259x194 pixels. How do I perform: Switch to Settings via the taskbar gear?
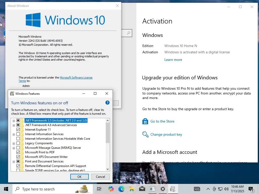point(163,189)
